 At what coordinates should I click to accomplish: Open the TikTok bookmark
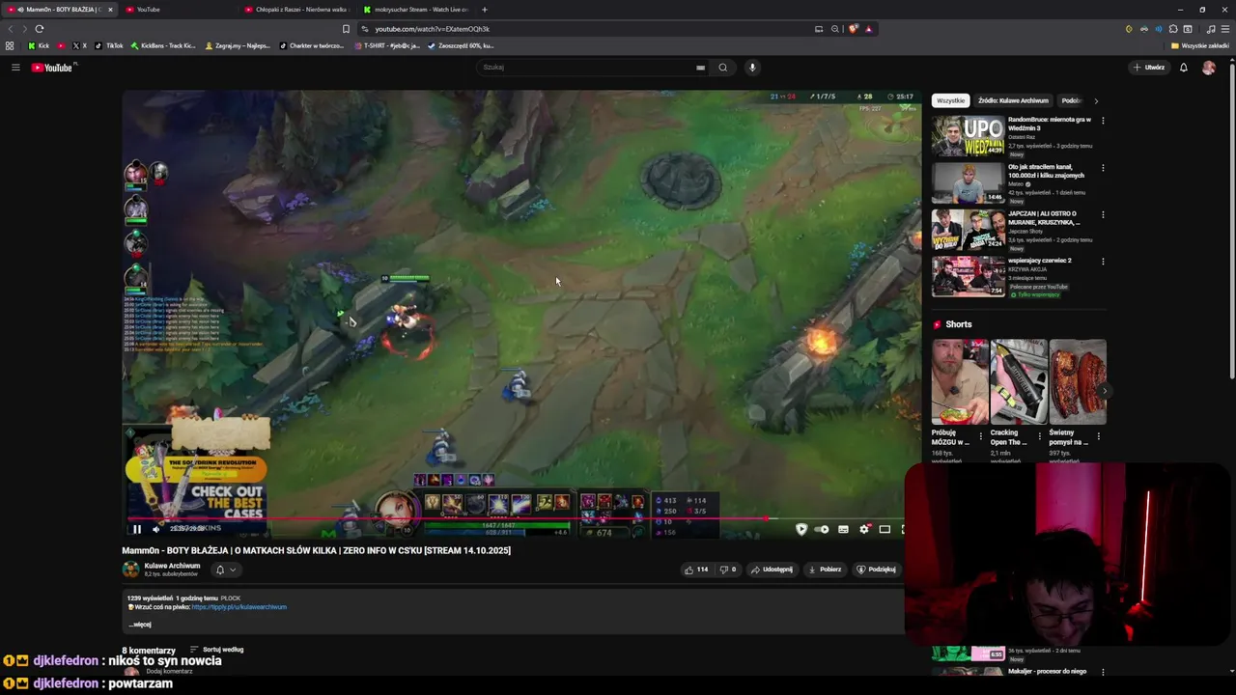(109, 45)
